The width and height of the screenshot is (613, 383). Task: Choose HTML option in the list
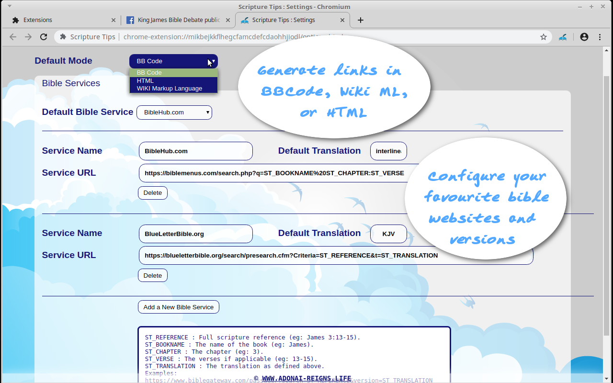173,80
